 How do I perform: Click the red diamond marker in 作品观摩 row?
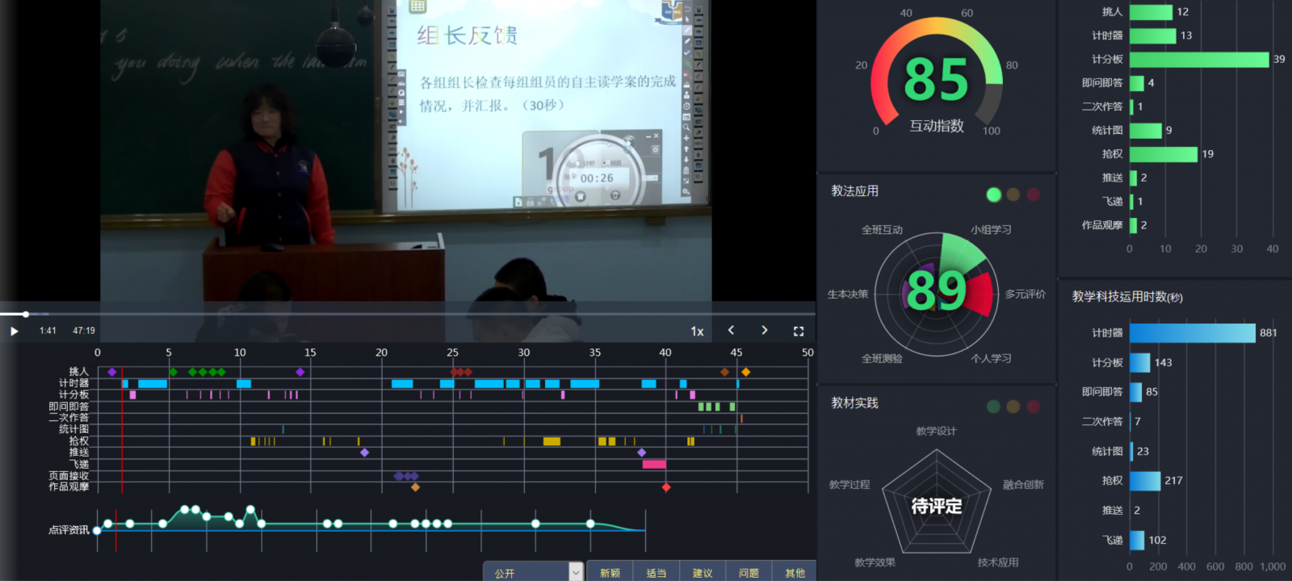coord(666,487)
